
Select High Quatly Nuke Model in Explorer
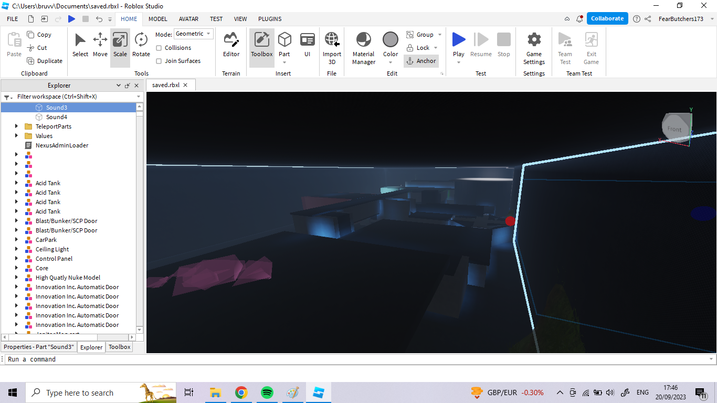(68, 278)
